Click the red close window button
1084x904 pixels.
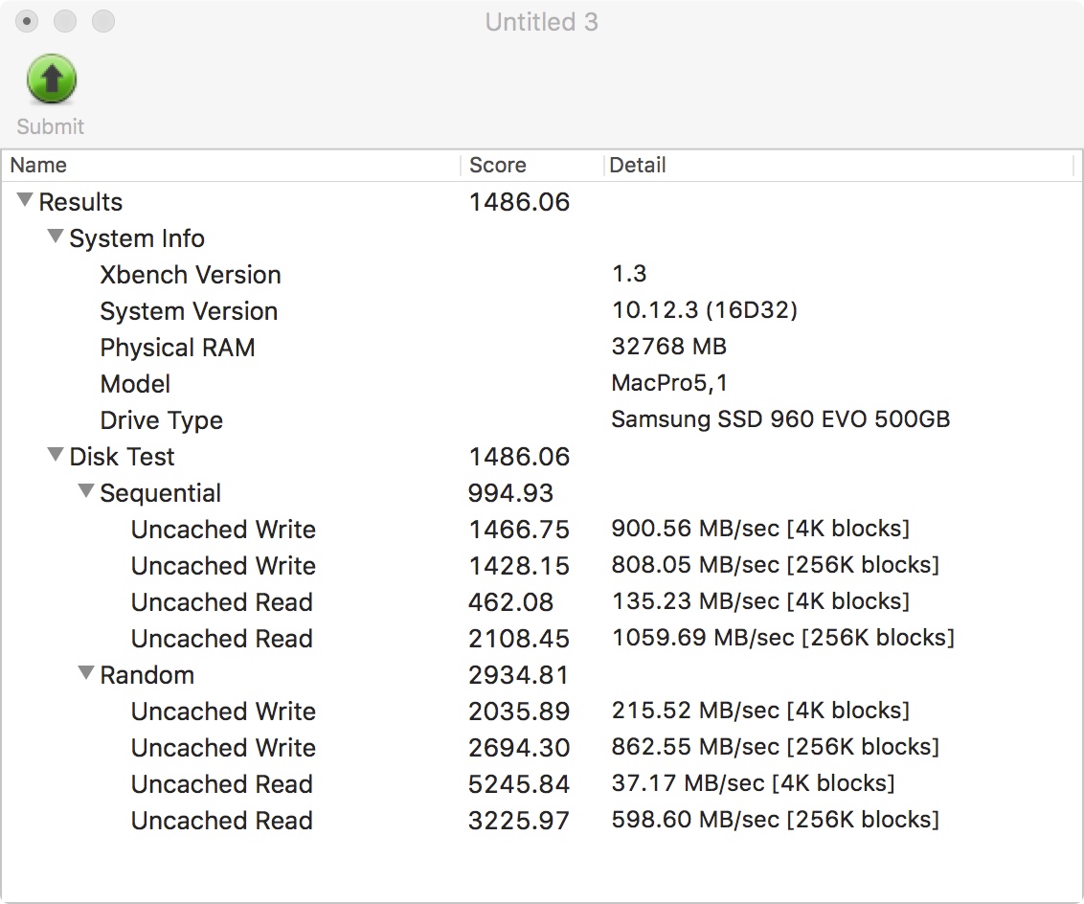tap(28, 21)
